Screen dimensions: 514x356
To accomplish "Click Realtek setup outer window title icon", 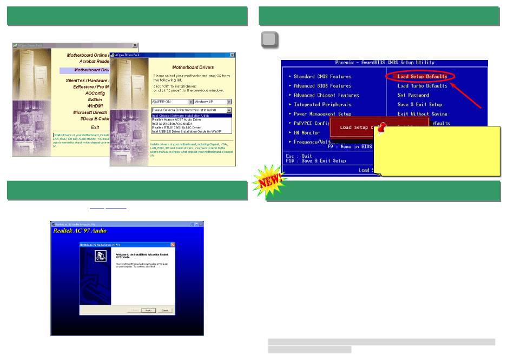I will click(x=53, y=225).
